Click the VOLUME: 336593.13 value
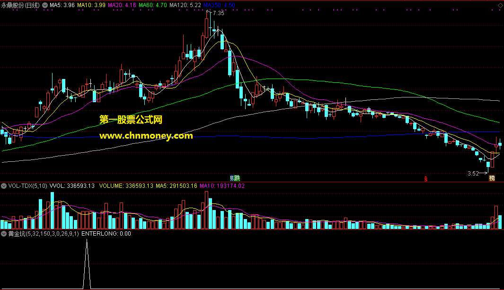Image resolution: width=504 pixels, height=290 pixels. pos(126,186)
